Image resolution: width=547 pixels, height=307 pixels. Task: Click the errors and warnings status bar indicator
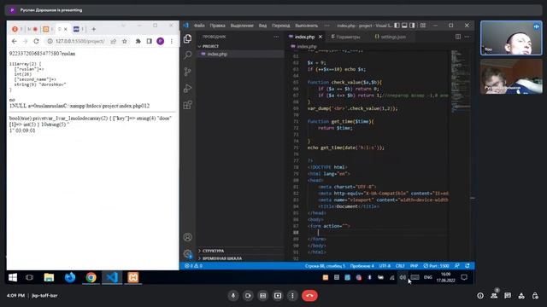tap(193, 266)
